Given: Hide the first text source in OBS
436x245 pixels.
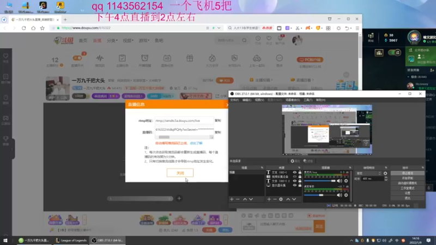Looking at the screenshot, I should pyautogui.click(x=295, y=172).
